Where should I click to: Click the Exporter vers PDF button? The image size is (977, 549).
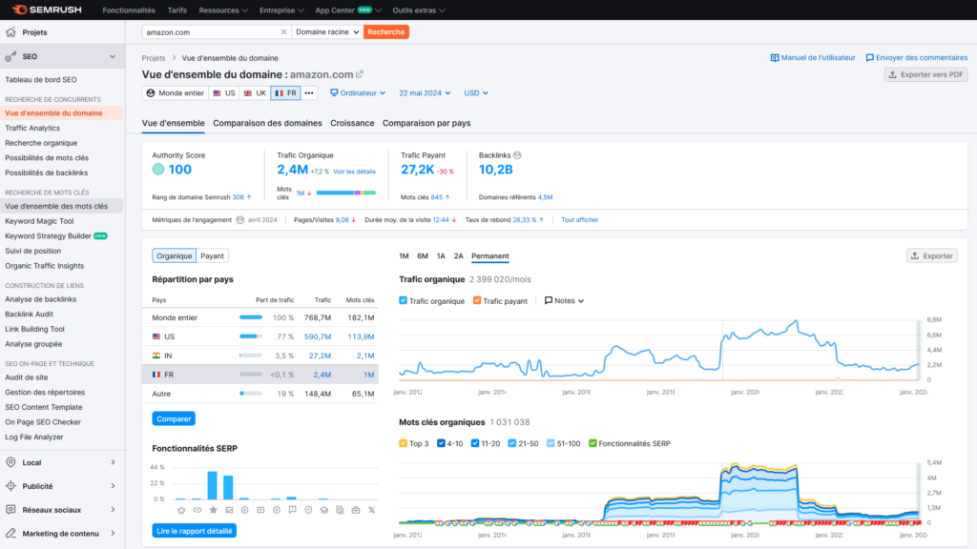pyautogui.click(x=925, y=74)
